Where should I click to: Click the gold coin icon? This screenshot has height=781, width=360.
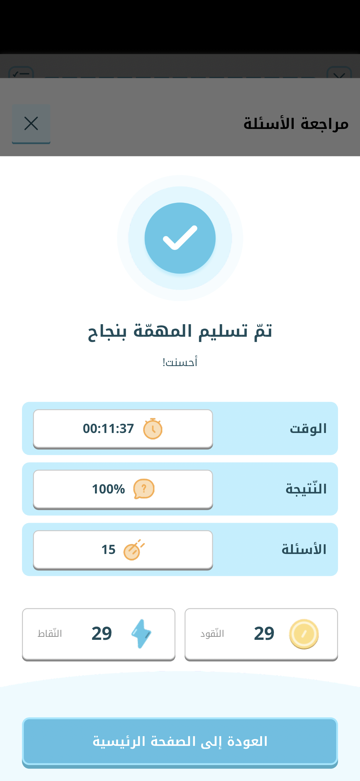(304, 634)
